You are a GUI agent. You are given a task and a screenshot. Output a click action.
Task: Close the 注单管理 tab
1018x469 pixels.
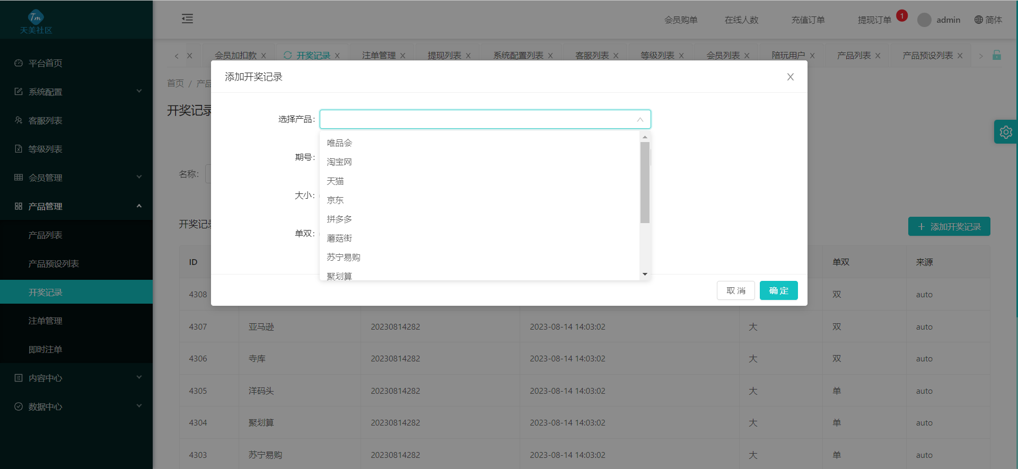click(403, 56)
